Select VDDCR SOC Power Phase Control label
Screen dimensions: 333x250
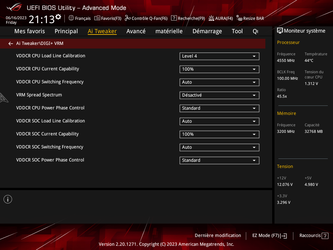(50, 160)
